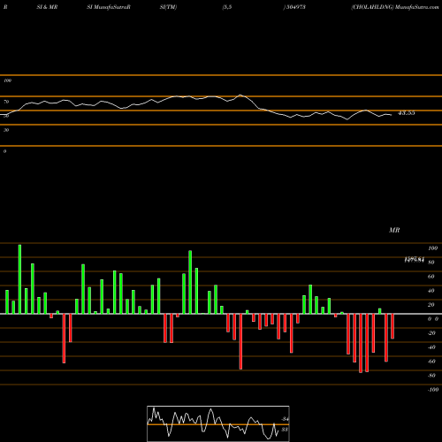Open the mini RSI overview chart thumbnail
Viewport: 442px width, 442px height.
click(218, 423)
